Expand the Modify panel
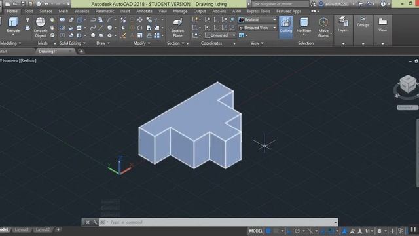The height and width of the screenshot is (236, 419). coord(141,43)
